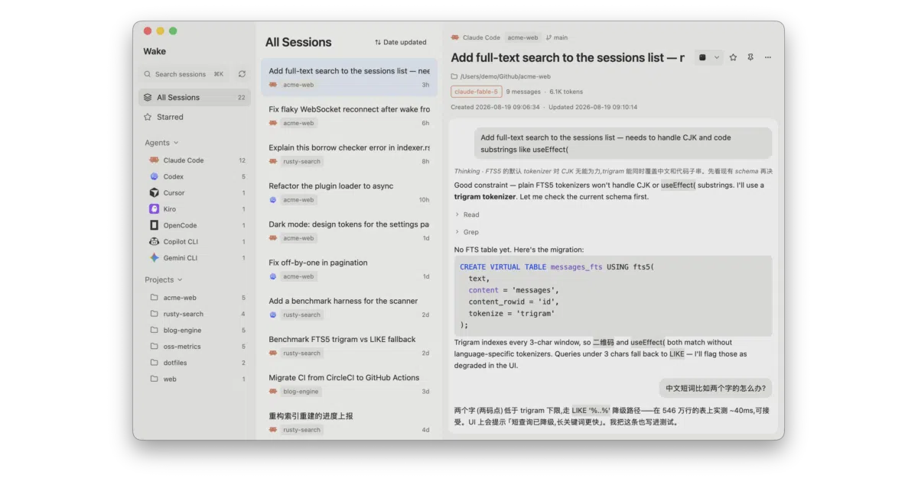
Task: Click the Updated 2026-08-19 09:10:14 timestamp
Action: [x=593, y=107]
